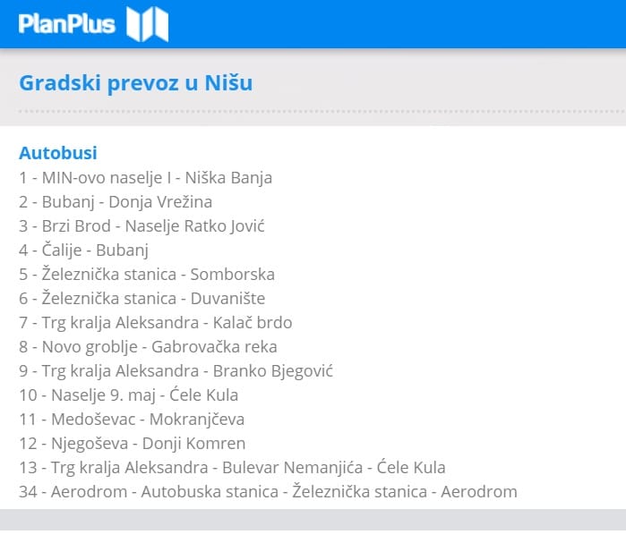Choose line 12 Njegoševa - Donji Komren
The width and height of the screenshot is (626, 560).
coord(132,443)
